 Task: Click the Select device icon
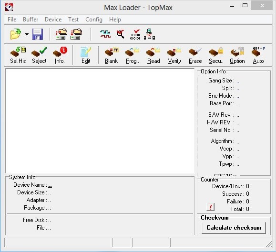click(39, 55)
